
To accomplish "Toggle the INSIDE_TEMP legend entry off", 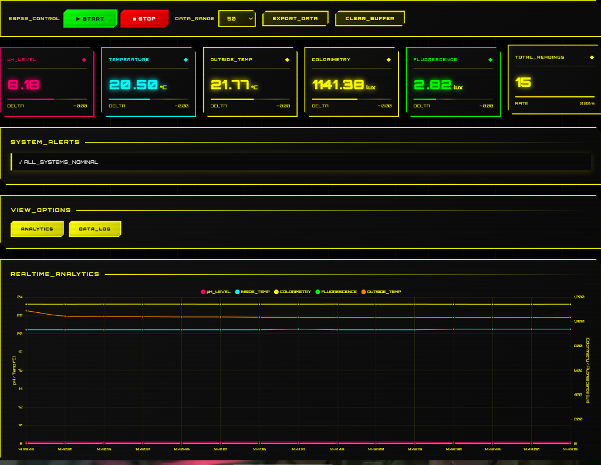I will click(254, 291).
